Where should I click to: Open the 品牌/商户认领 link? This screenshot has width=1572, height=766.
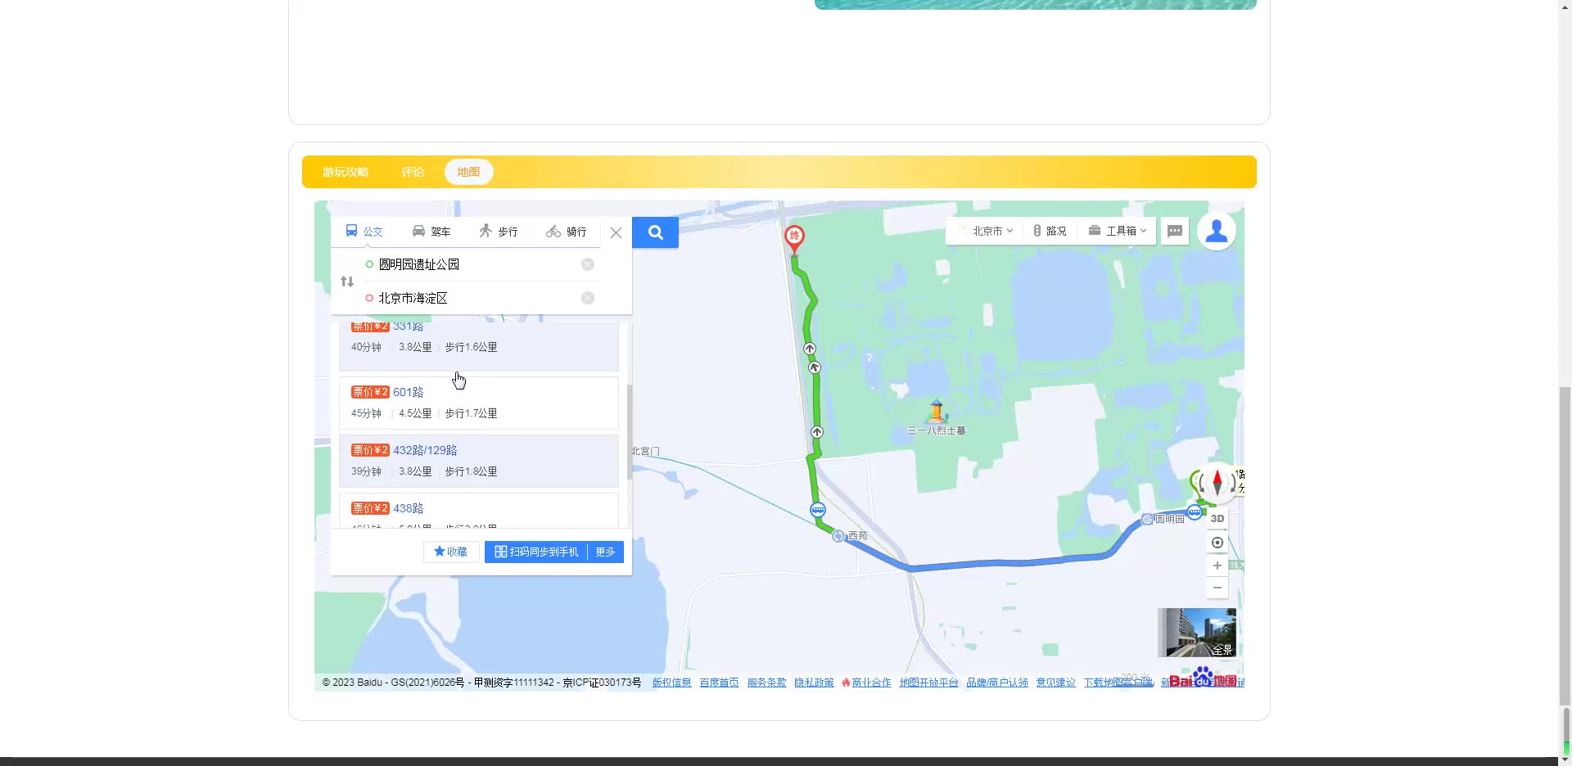tap(997, 683)
